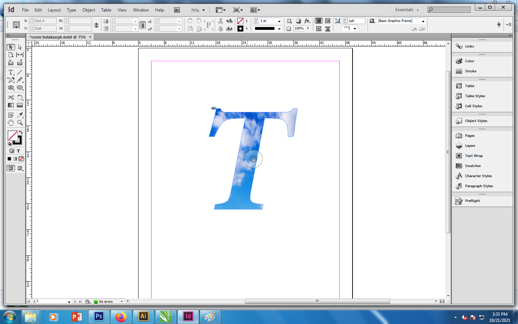The image size is (518, 324).
Task: Open the Layout menu
Action: [54, 10]
